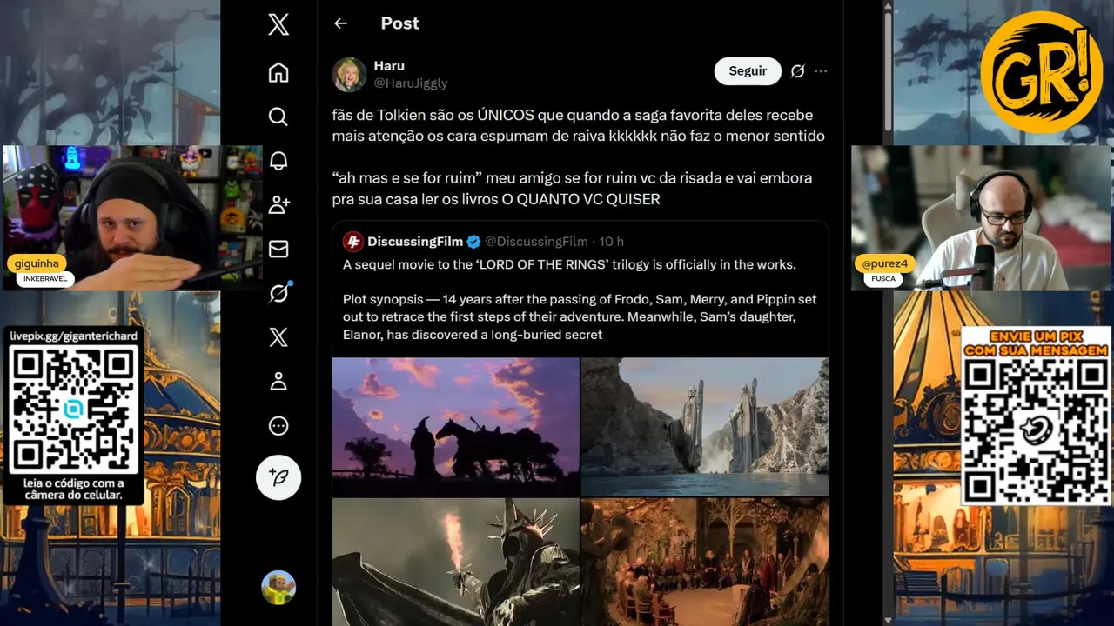1114x626 pixels.
Task: Open the follow-people icon in the sidebar
Action: click(x=278, y=205)
